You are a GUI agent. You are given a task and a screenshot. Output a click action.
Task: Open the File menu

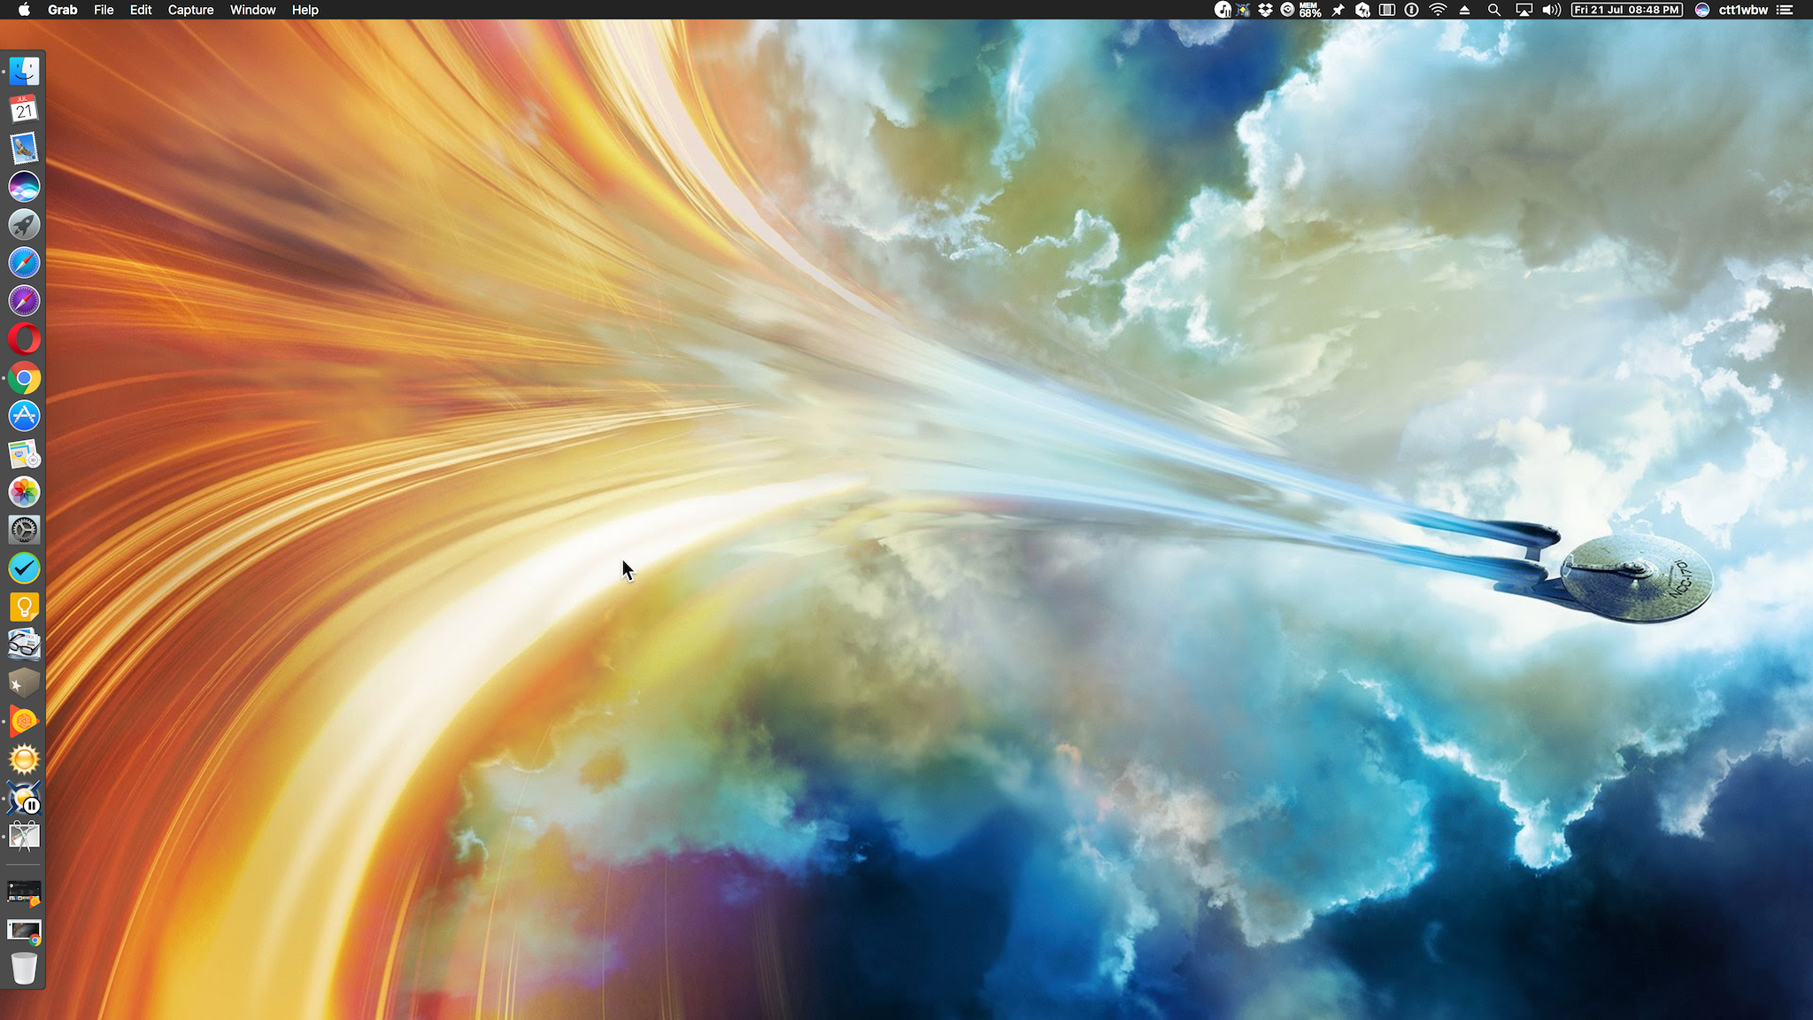[104, 10]
